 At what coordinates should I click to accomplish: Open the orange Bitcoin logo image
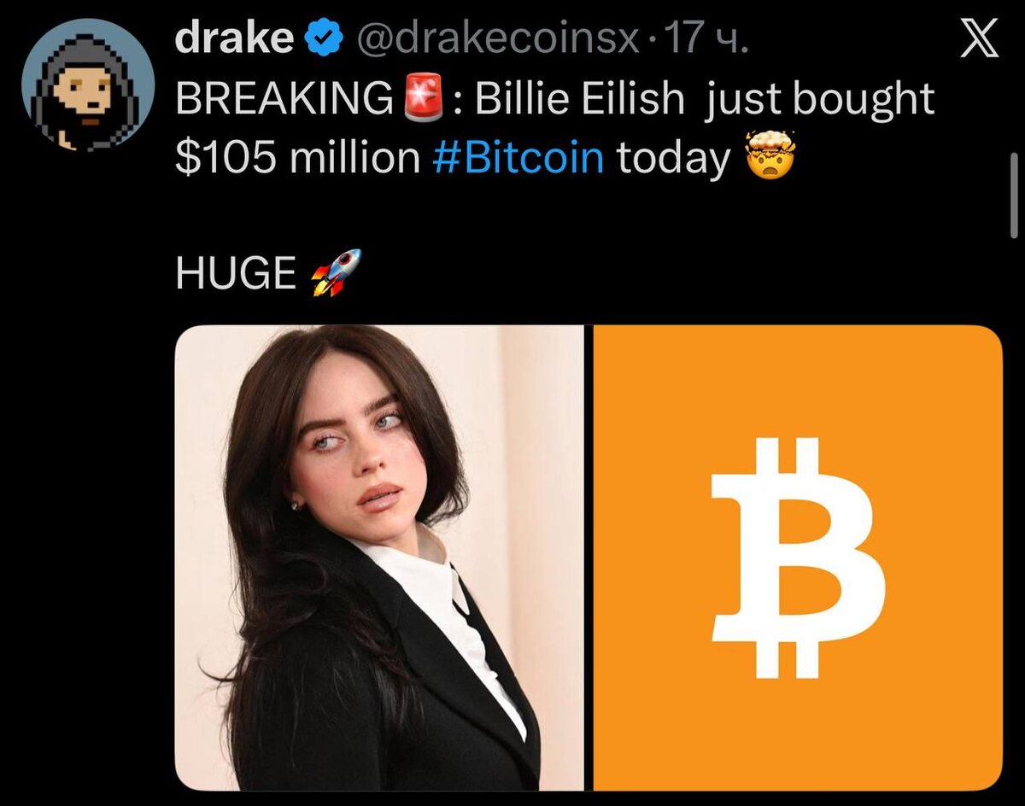click(x=798, y=558)
